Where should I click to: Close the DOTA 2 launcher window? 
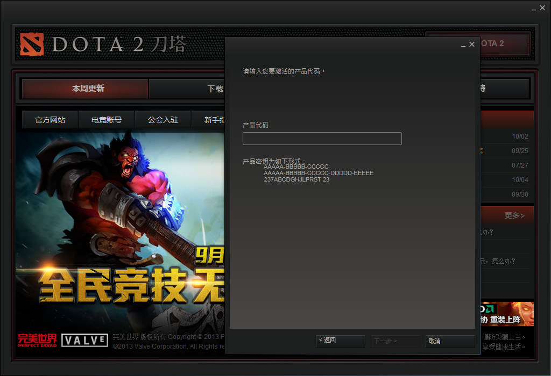click(x=542, y=8)
